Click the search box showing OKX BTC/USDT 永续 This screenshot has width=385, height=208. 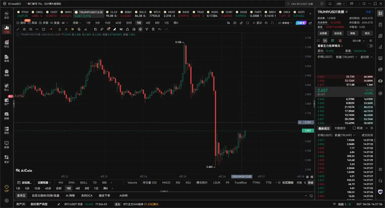tap(305, 4)
